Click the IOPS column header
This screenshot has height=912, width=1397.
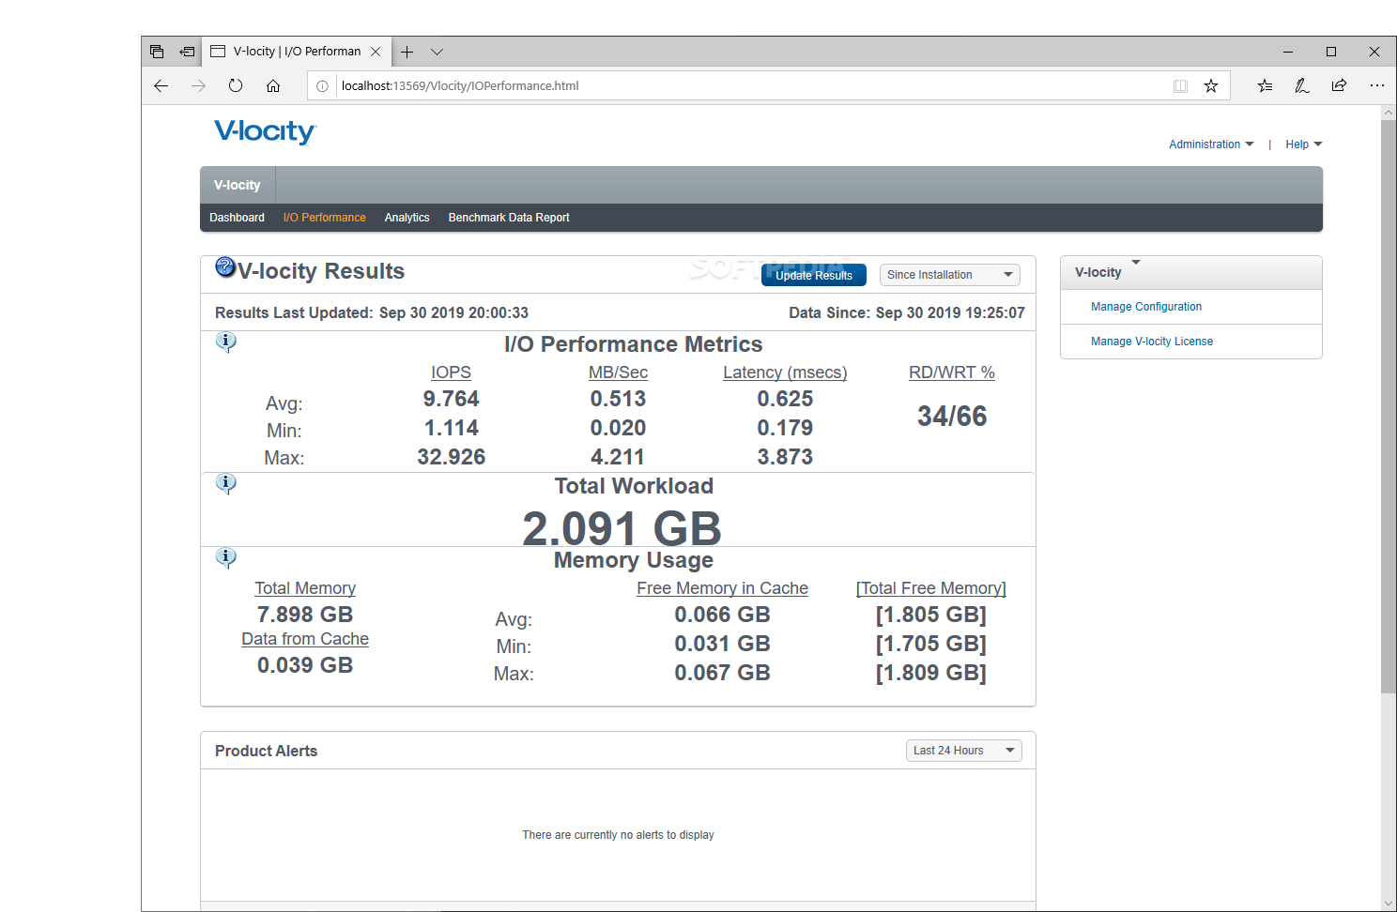tap(451, 372)
